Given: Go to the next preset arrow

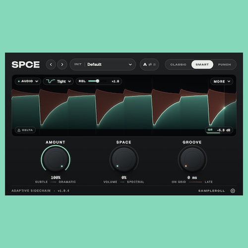Looking at the screenshot, I should click(x=62, y=64).
